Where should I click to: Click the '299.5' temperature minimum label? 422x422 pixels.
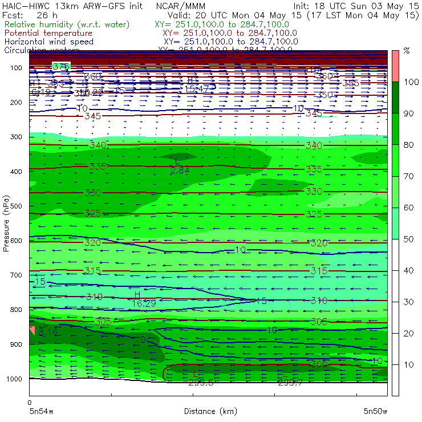pos(201,383)
